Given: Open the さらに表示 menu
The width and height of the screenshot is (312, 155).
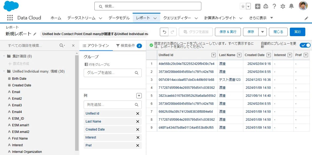Looking at the screenshot, I should coord(261,18).
